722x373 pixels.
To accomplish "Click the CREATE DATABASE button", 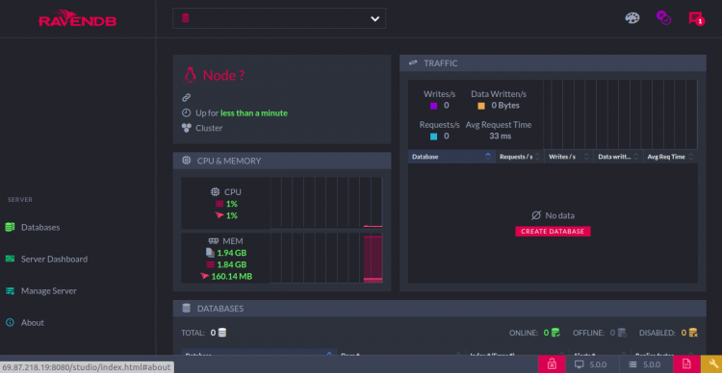I will click(x=553, y=232).
